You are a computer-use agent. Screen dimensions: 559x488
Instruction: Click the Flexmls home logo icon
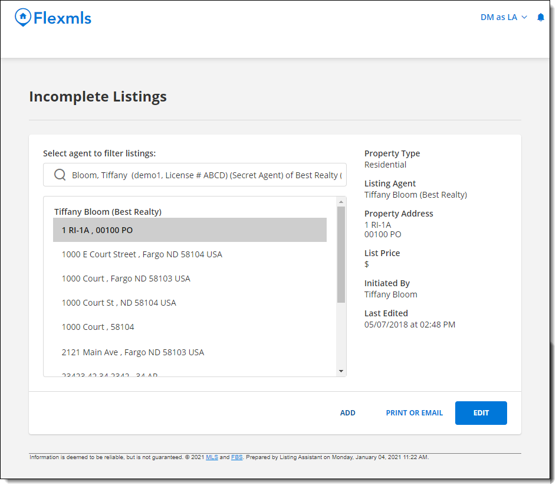pos(23,18)
